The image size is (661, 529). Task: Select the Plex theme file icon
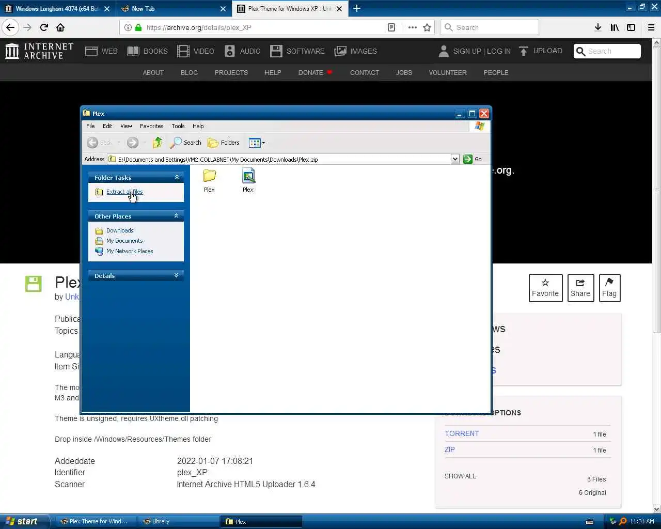tap(248, 180)
